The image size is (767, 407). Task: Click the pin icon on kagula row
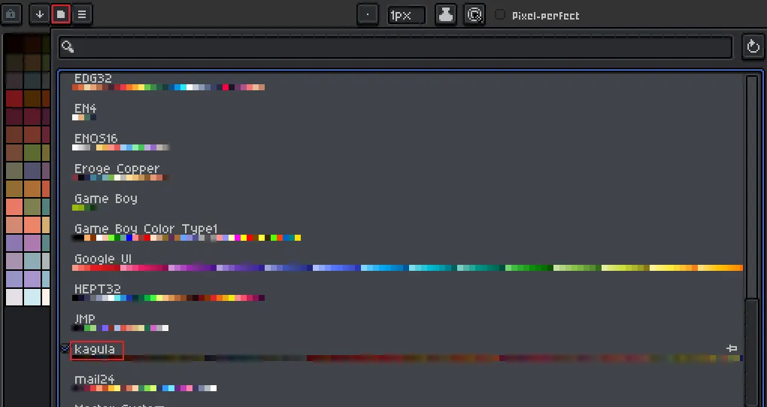(732, 348)
